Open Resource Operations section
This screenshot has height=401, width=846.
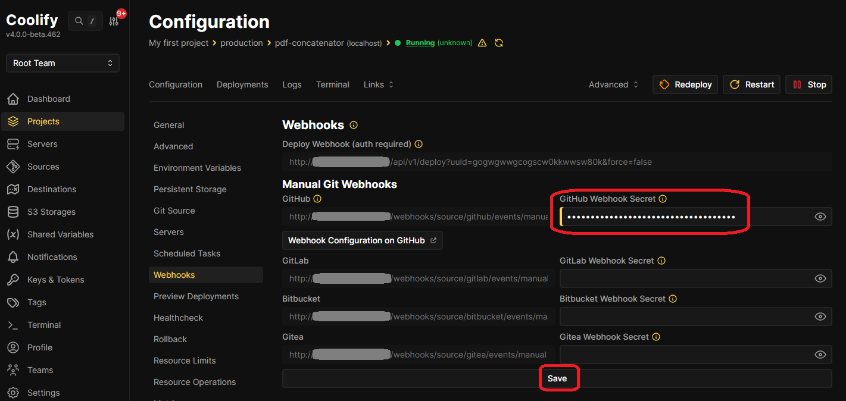[205, 382]
